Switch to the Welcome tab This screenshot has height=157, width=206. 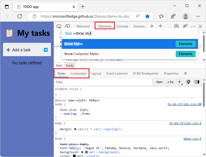83,26
